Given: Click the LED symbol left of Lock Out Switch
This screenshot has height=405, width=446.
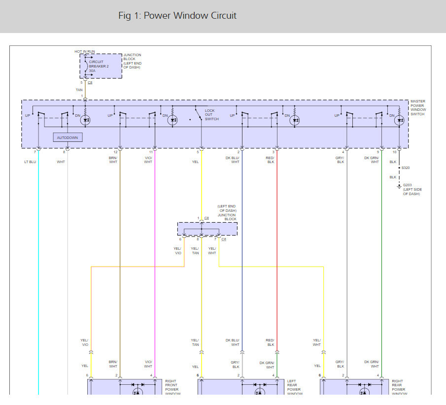Looking at the screenshot, I should pyautogui.click(x=172, y=120).
